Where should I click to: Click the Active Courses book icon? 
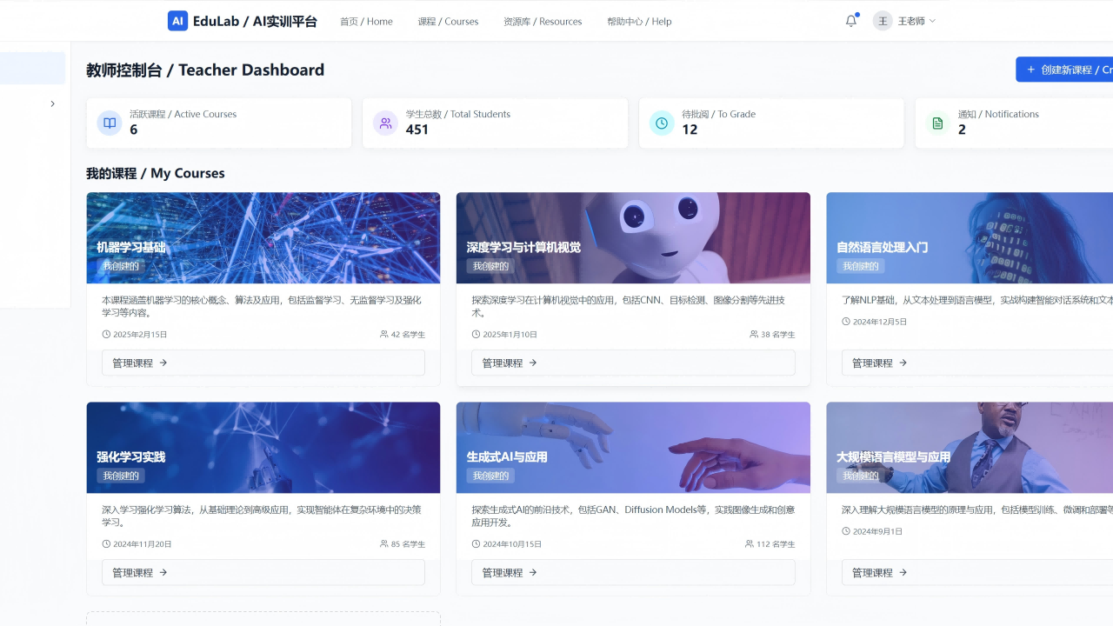(x=110, y=123)
